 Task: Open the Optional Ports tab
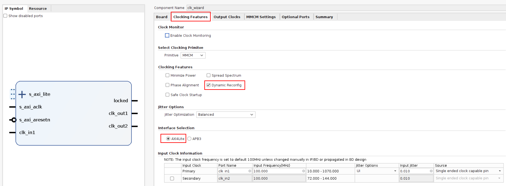point(296,17)
